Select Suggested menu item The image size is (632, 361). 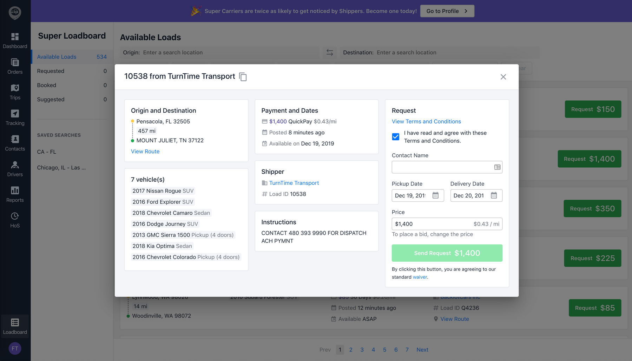(x=72, y=99)
